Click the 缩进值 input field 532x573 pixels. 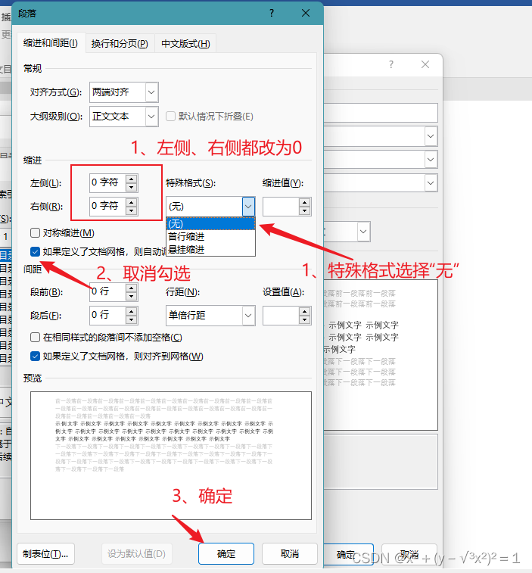coord(281,207)
